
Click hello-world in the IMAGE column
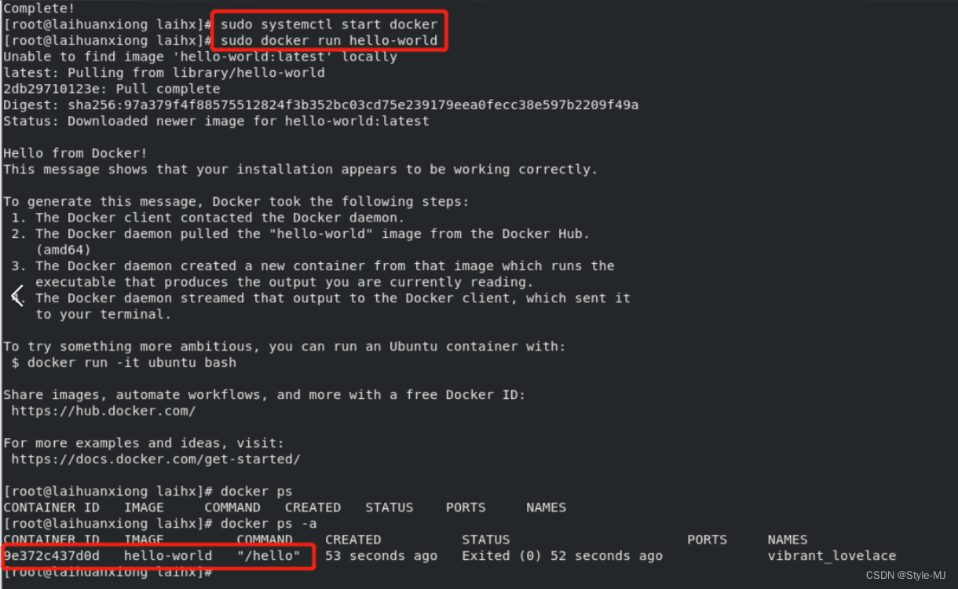pyautogui.click(x=167, y=556)
